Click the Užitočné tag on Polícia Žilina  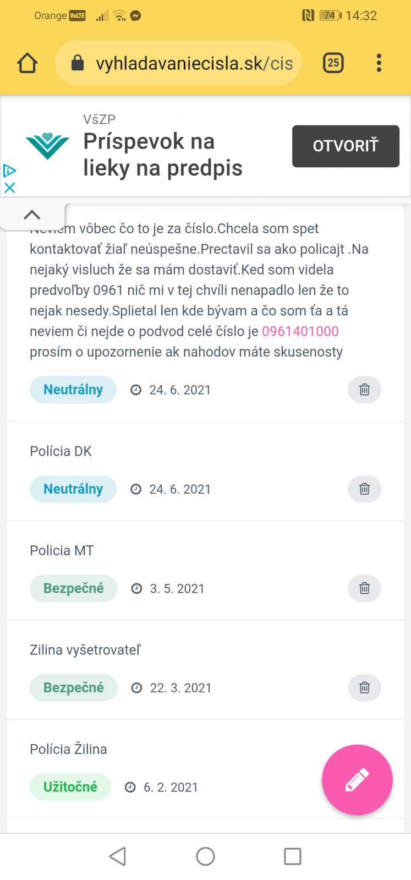[70, 787]
